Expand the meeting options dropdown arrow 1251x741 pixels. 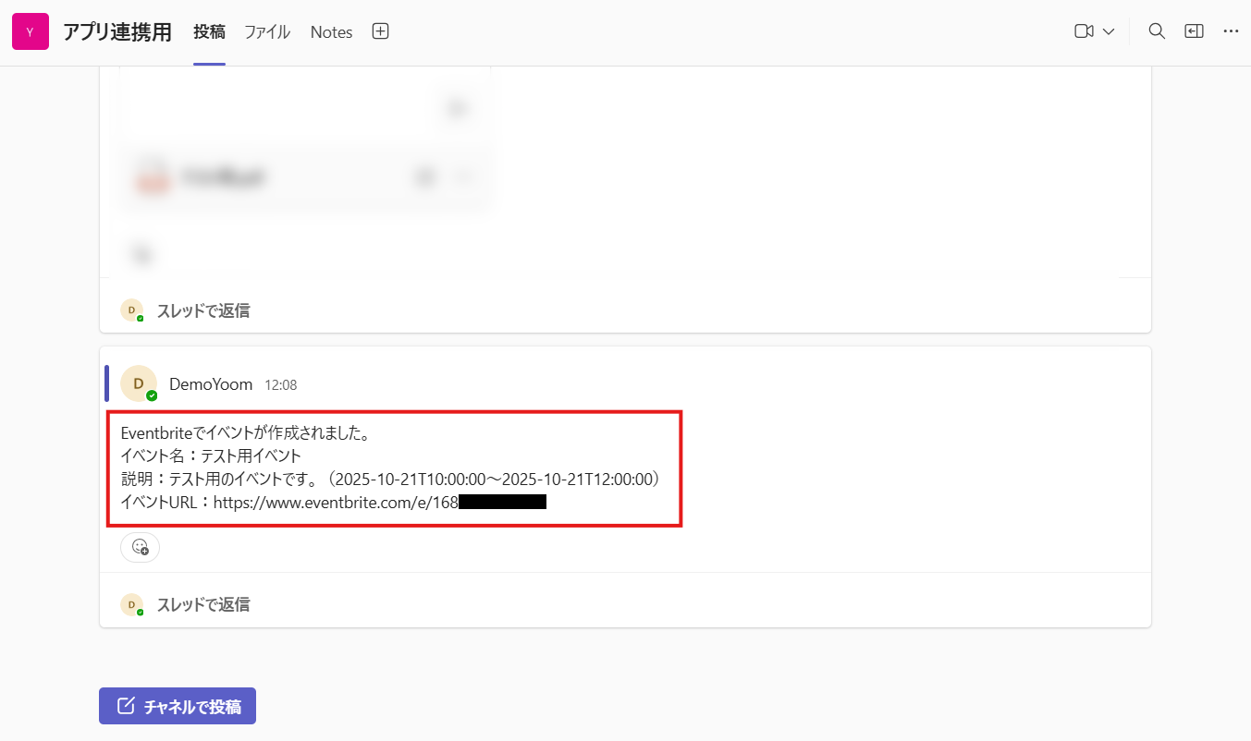pyautogui.click(x=1109, y=31)
